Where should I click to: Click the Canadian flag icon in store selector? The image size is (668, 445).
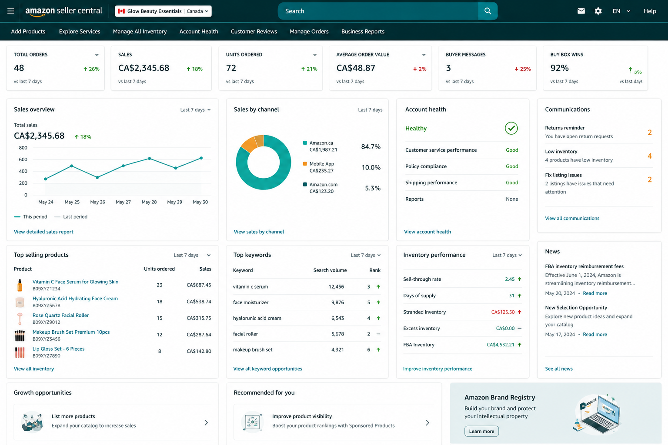click(x=121, y=11)
